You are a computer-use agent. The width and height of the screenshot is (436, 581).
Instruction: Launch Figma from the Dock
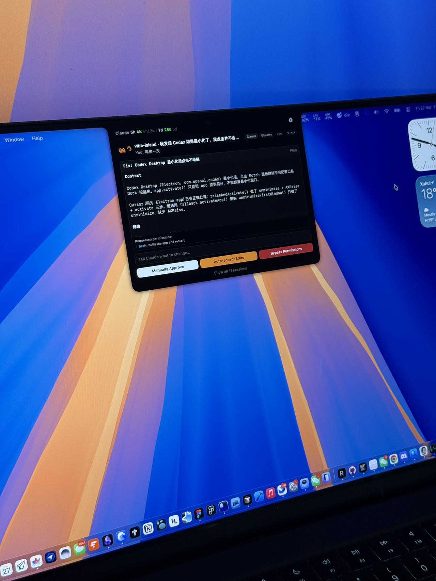(x=199, y=513)
